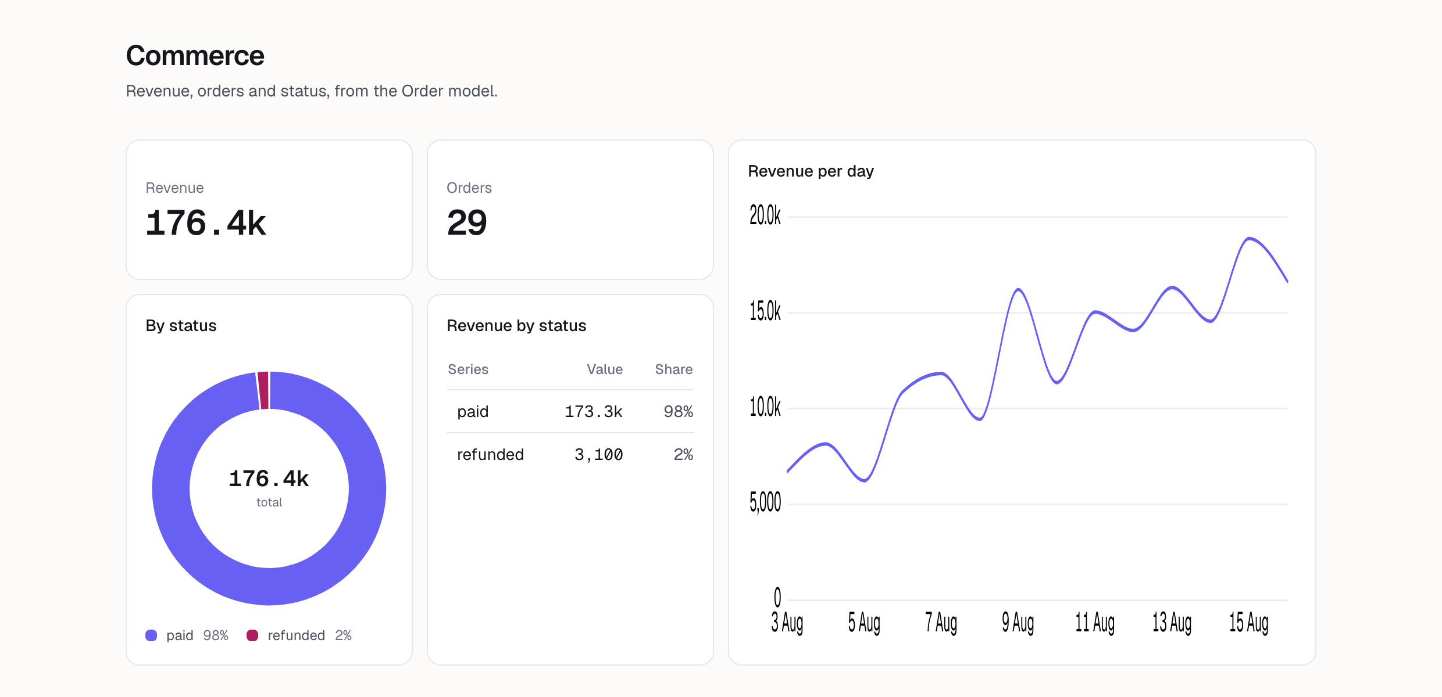Click the Commerce page heading
1442x697 pixels.
coord(195,56)
